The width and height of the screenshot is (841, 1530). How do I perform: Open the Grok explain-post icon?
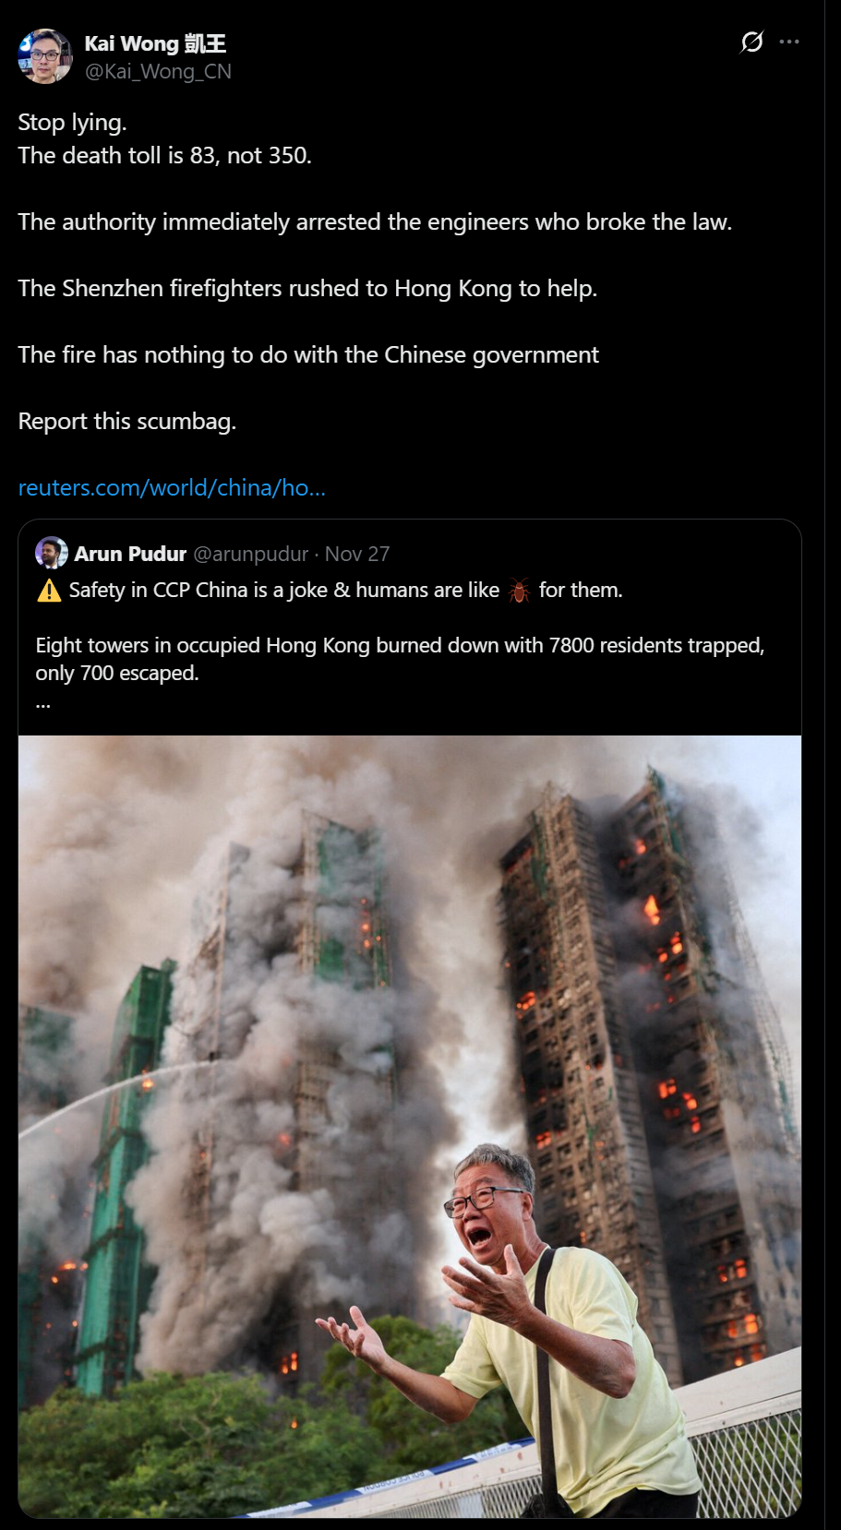click(x=751, y=42)
